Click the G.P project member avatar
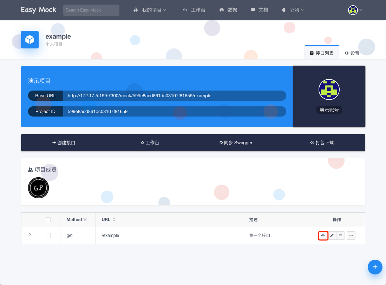 coord(38,188)
